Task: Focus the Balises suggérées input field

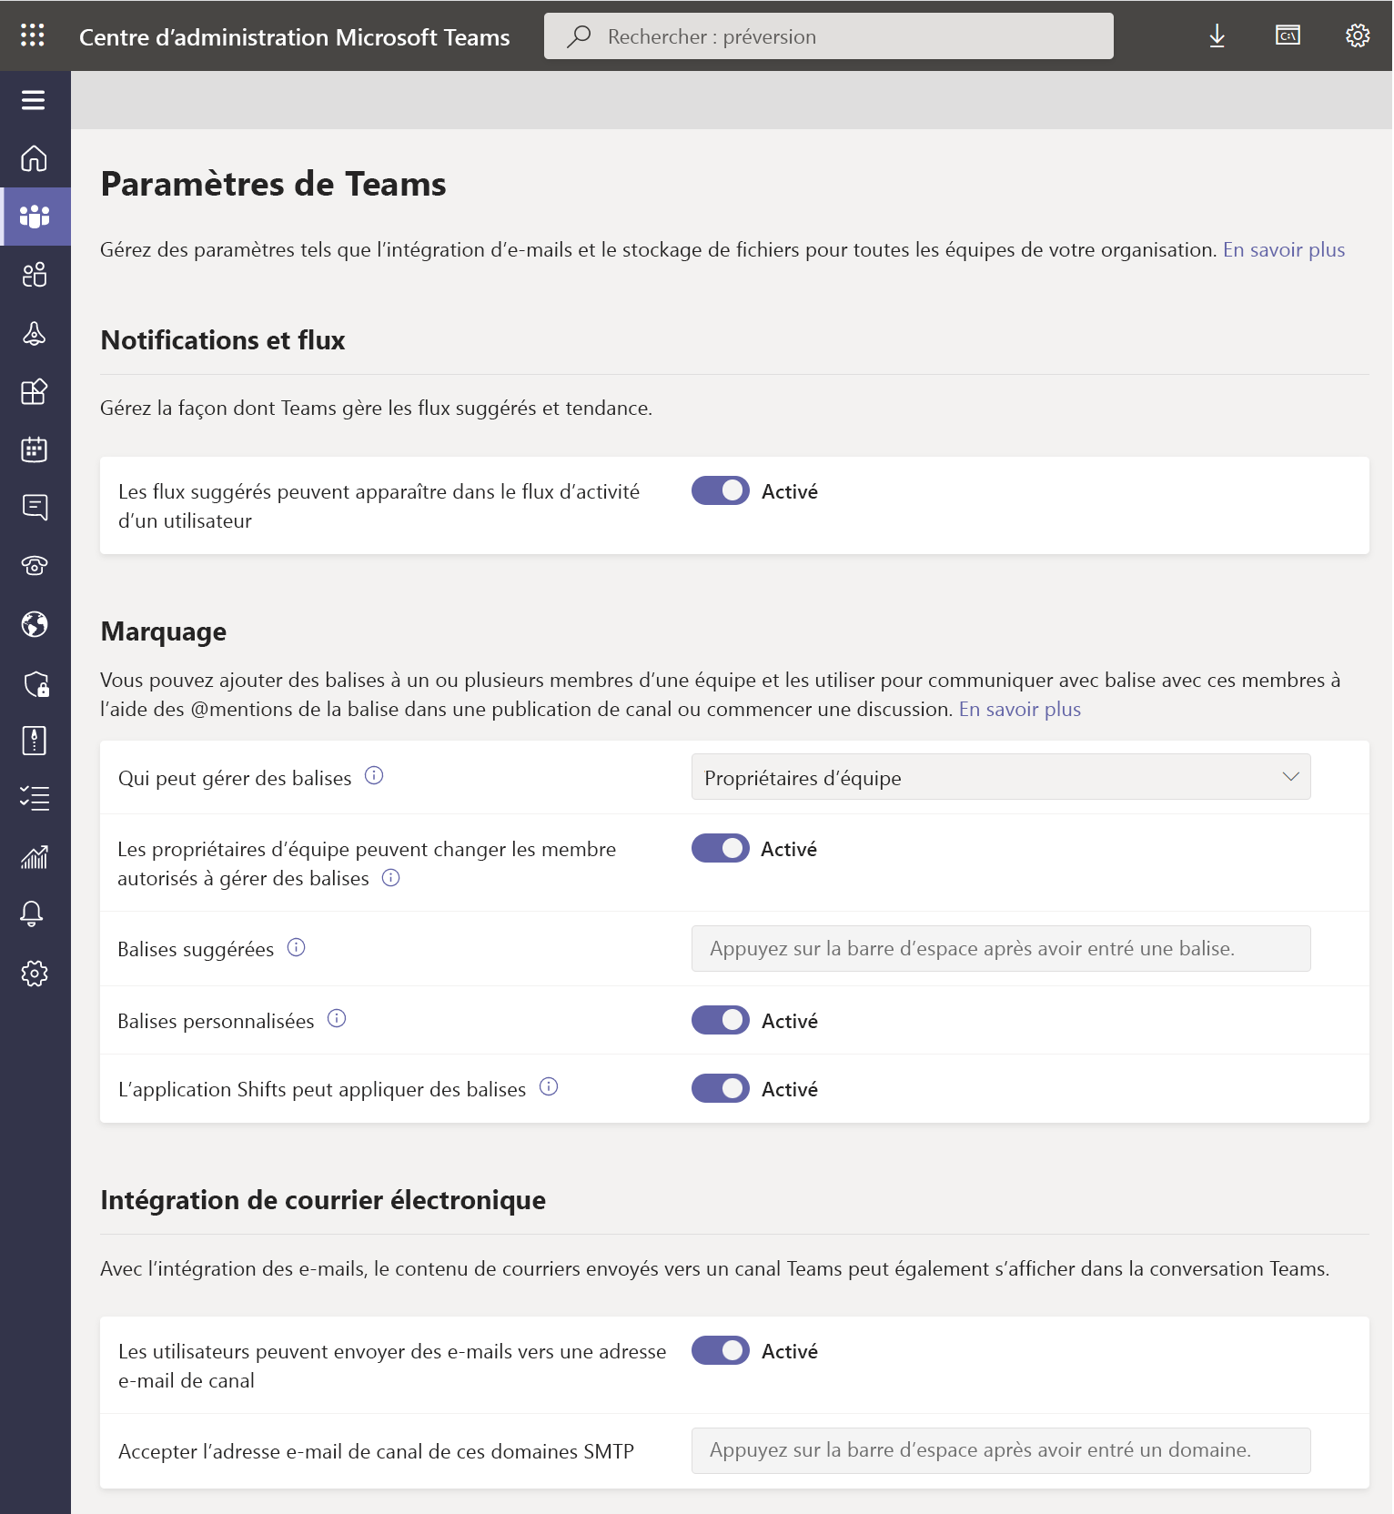Action: [x=1001, y=948]
